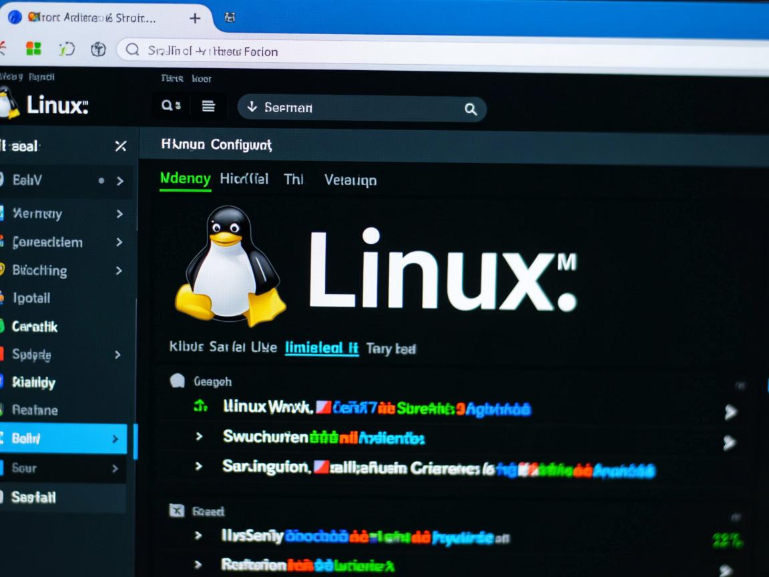Screen dimensions: 769x577
Task: Open the Hicrffial tab next to Ndenay
Action: [244, 179]
